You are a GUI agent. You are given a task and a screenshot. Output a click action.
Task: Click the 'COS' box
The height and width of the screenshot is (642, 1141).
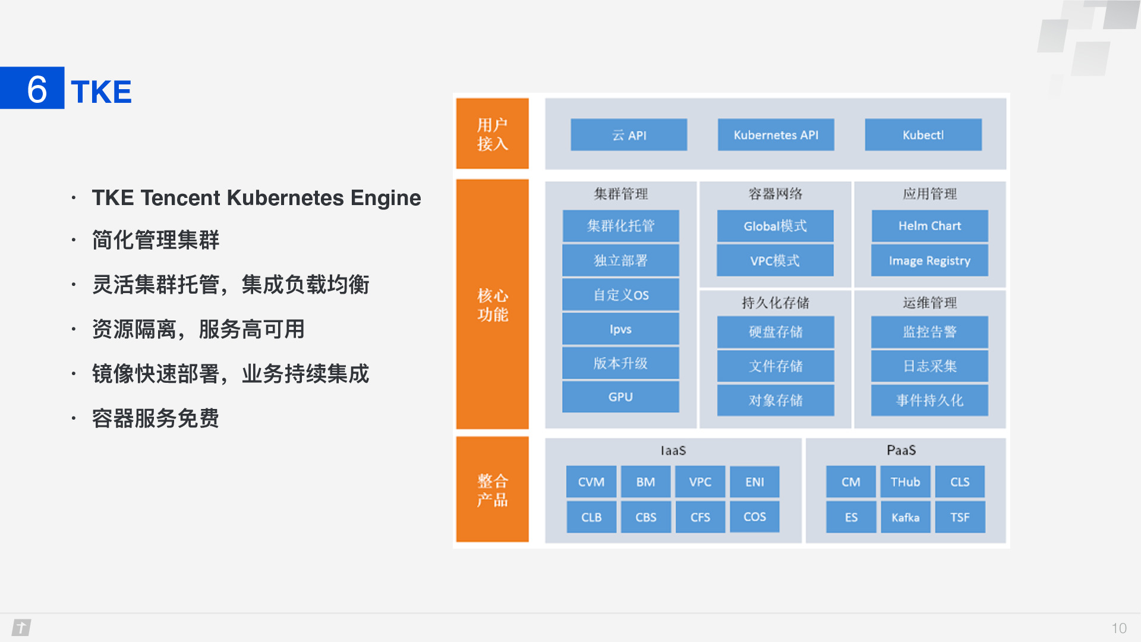[755, 517]
